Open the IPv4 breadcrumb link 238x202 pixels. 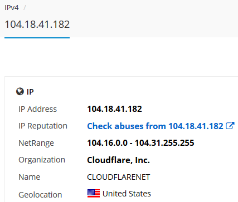(12, 8)
